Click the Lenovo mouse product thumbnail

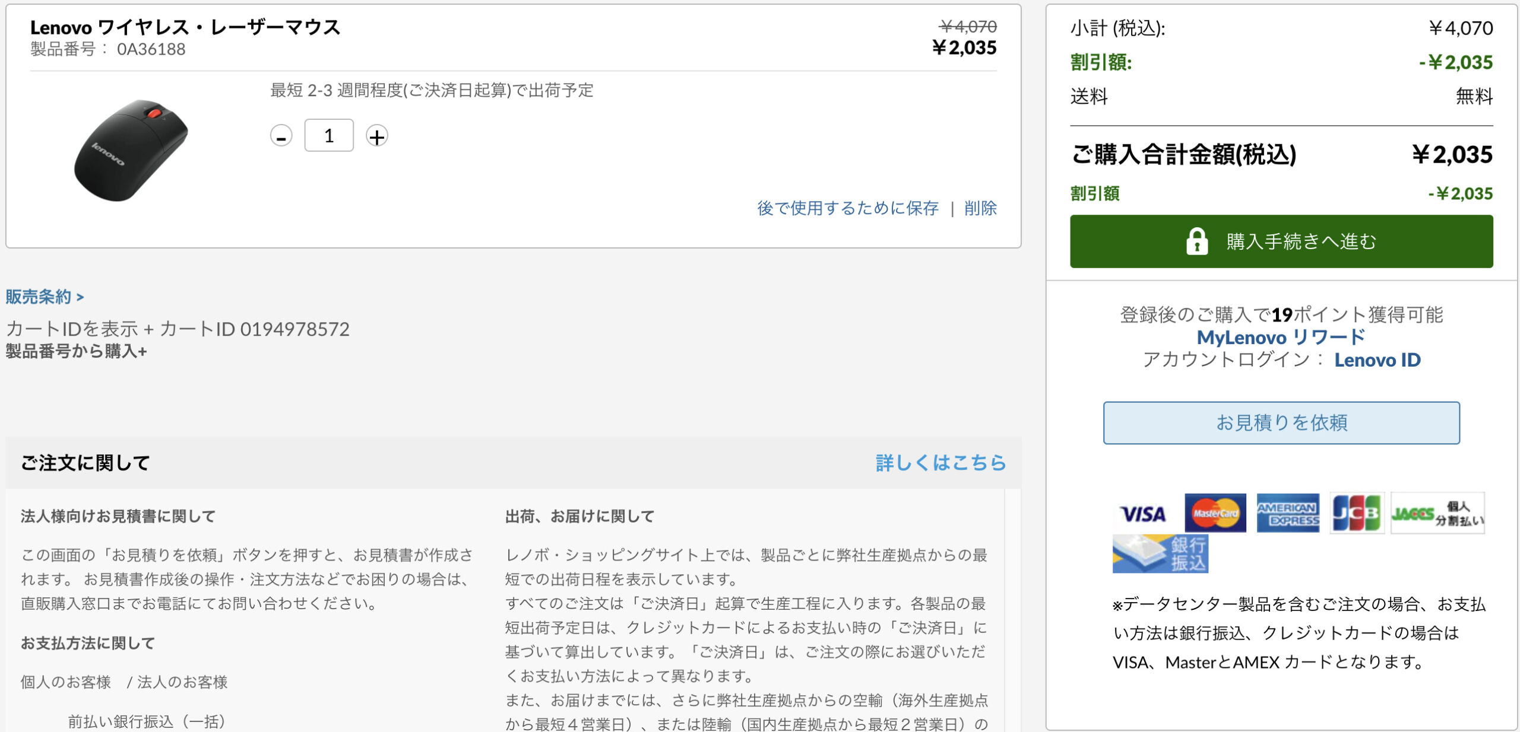click(131, 150)
